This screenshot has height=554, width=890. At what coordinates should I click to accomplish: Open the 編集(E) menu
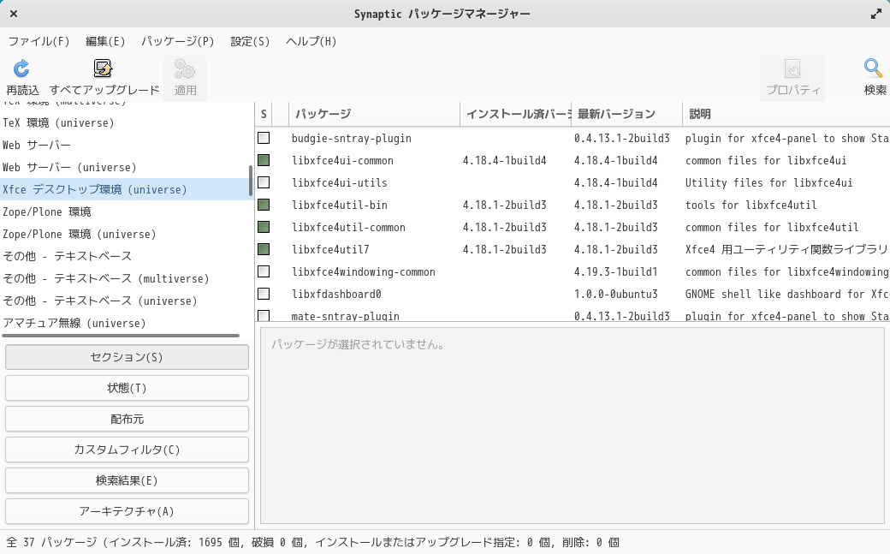click(x=105, y=41)
